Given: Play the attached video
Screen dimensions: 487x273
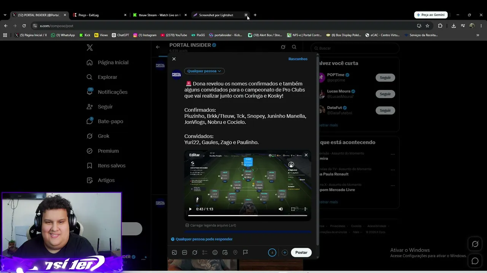Looking at the screenshot, I should point(190,209).
